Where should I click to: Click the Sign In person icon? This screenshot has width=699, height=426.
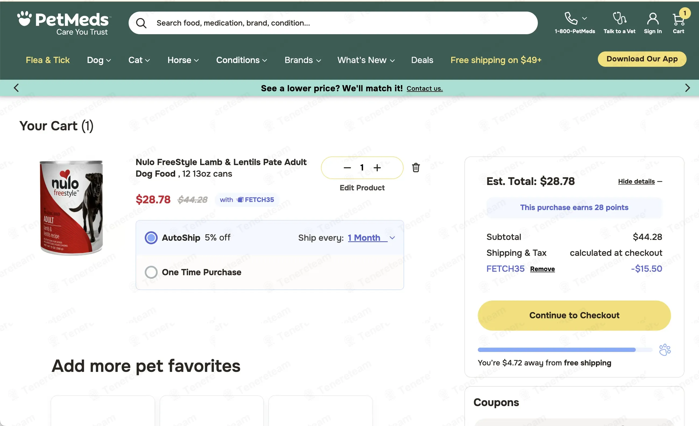(652, 19)
